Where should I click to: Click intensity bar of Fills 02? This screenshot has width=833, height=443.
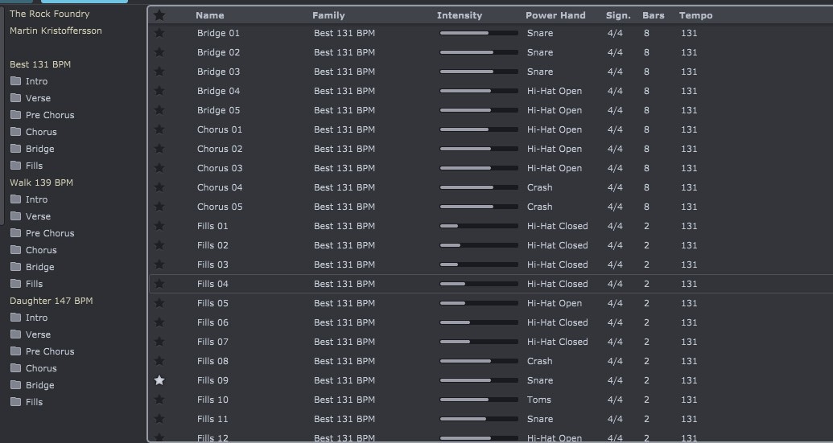pyautogui.click(x=479, y=245)
